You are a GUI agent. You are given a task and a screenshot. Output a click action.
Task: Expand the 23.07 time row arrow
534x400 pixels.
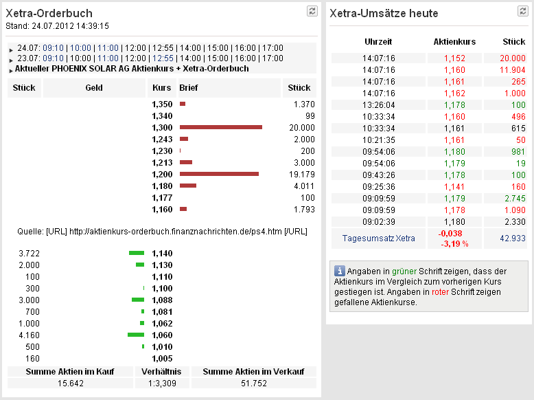11,60
